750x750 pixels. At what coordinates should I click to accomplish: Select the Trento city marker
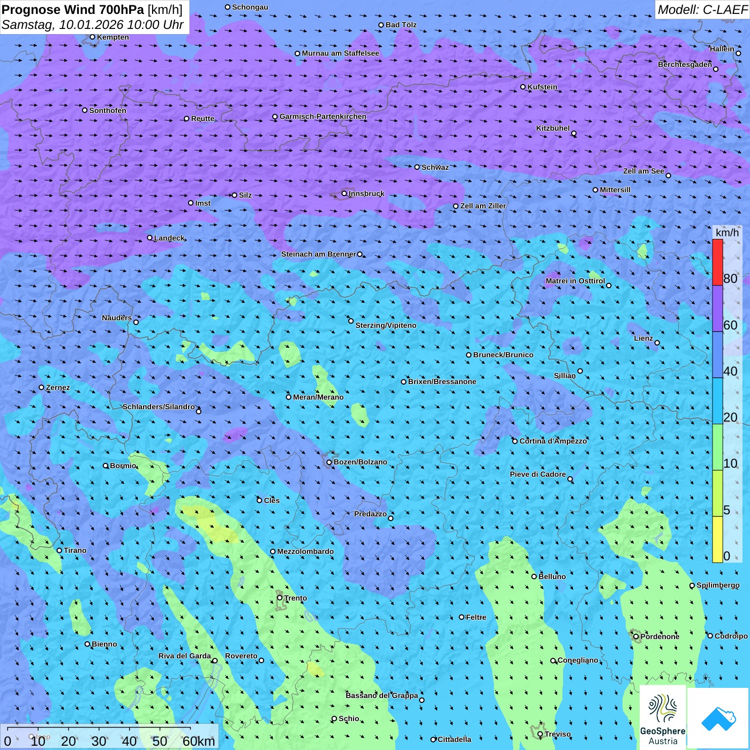tap(280, 598)
